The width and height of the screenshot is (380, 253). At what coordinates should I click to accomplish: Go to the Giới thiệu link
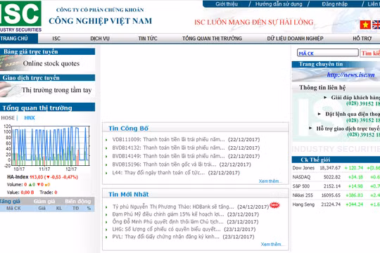227,4
